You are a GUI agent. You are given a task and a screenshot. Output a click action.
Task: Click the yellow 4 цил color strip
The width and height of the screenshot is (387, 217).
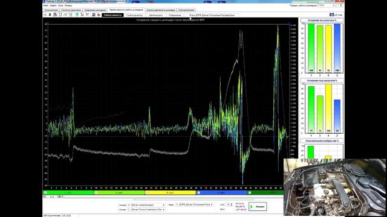pyautogui.click(x=171, y=193)
